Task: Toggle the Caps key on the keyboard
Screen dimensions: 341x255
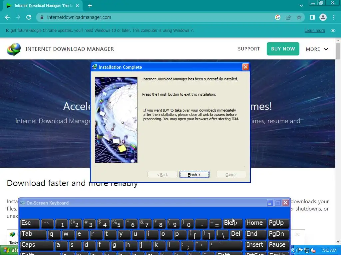Action: [37, 245]
